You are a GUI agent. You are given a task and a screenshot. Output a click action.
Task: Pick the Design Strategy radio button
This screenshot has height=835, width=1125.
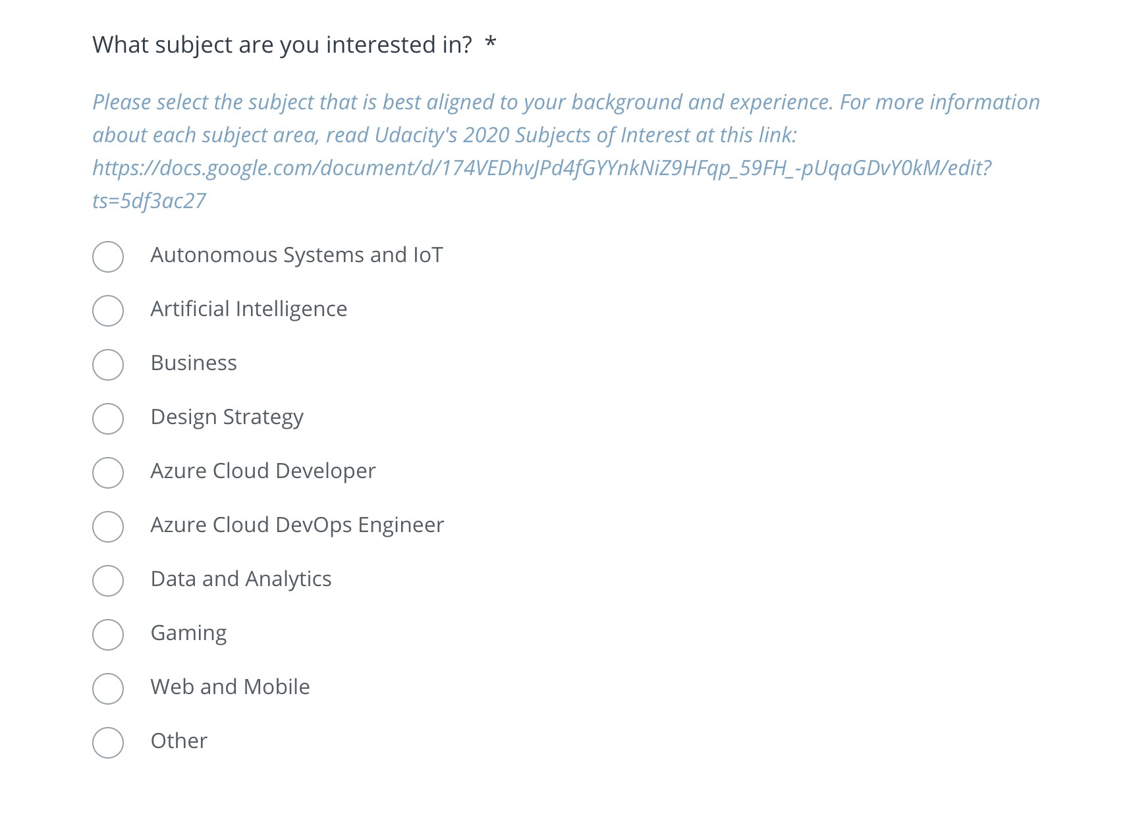click(x=108, y=419)
